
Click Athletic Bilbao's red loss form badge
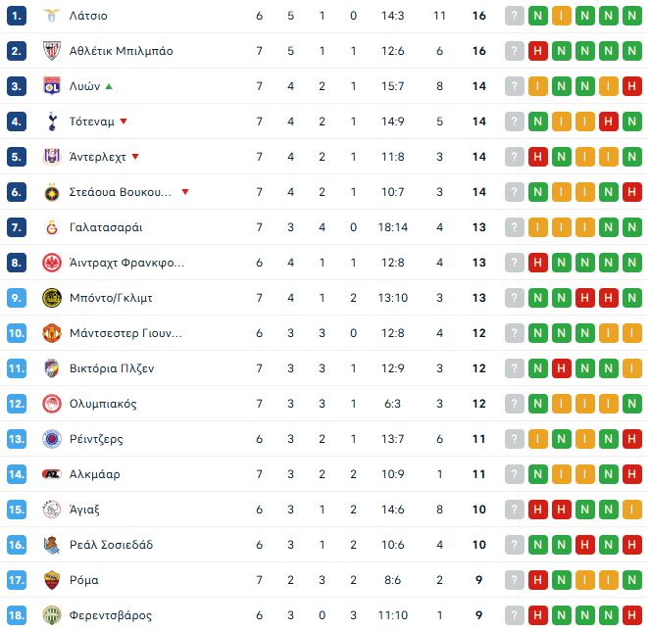537,51
